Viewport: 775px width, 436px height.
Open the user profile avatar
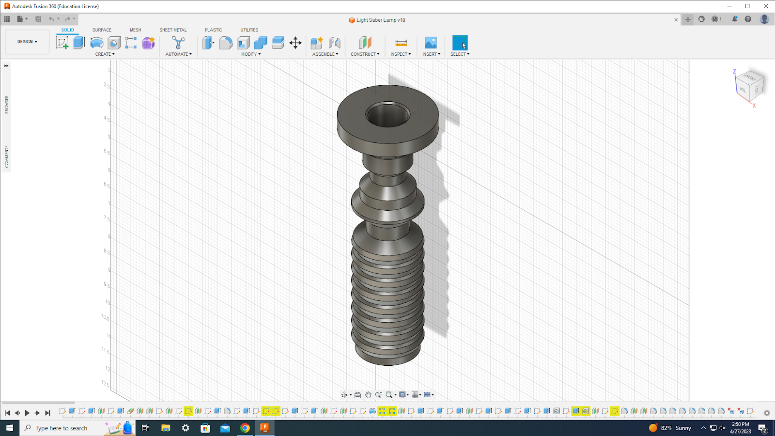pyautogui.click(x=764, y=19)
